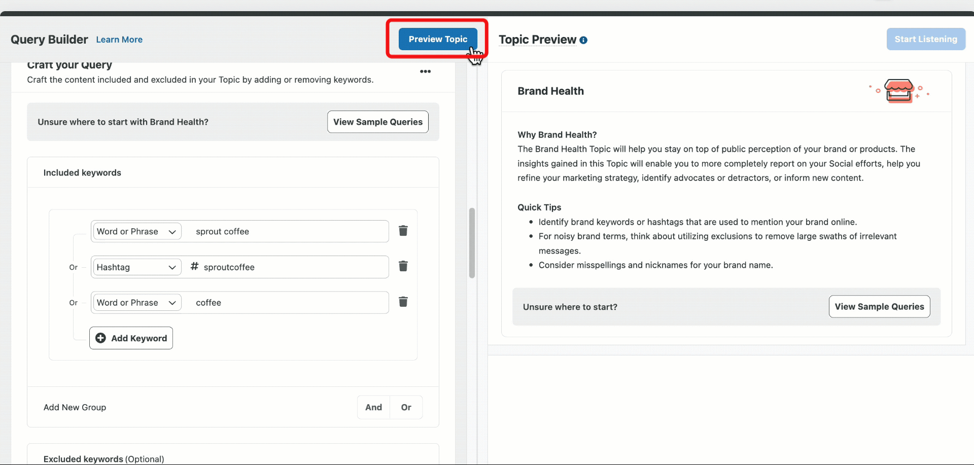Click the 'Why Brand Health?' heading
This screenshot has height=465, width=974.
click(x=557, y=135)
